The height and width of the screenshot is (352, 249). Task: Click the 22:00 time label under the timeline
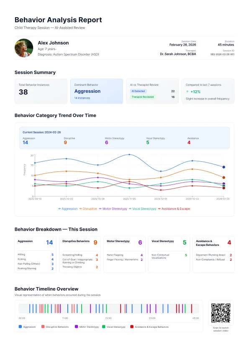108,318
